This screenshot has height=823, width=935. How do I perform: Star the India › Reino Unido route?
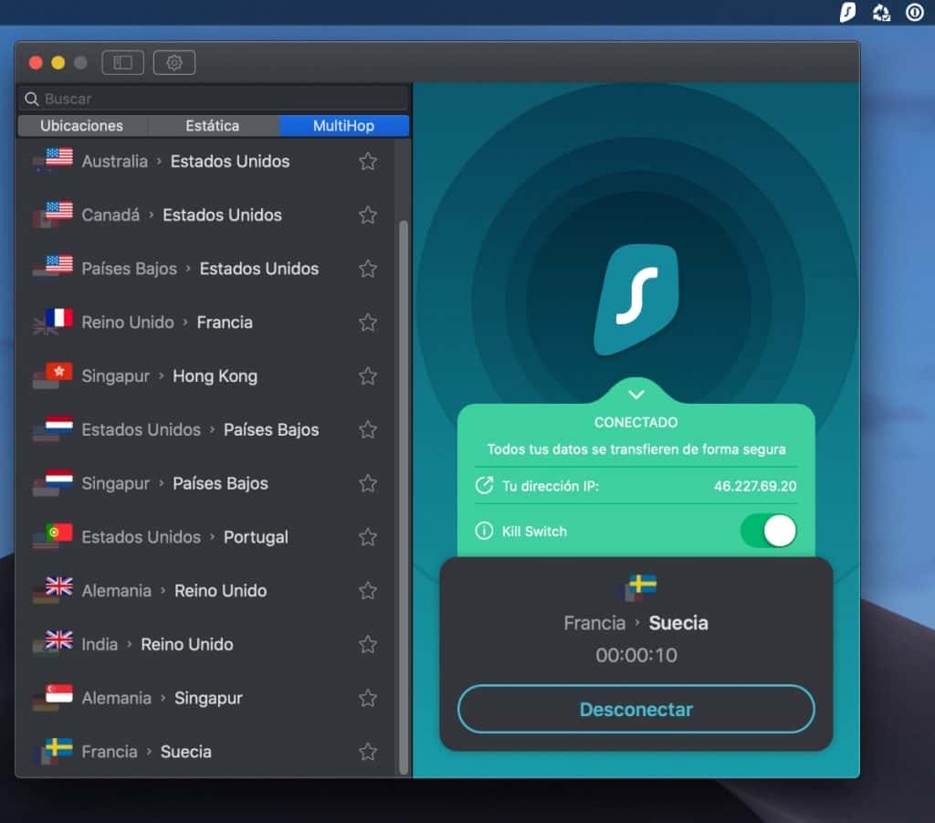368,644
